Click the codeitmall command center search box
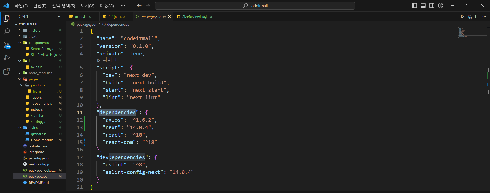This screenshot has height=193, width=490. [x=255, y=6]
